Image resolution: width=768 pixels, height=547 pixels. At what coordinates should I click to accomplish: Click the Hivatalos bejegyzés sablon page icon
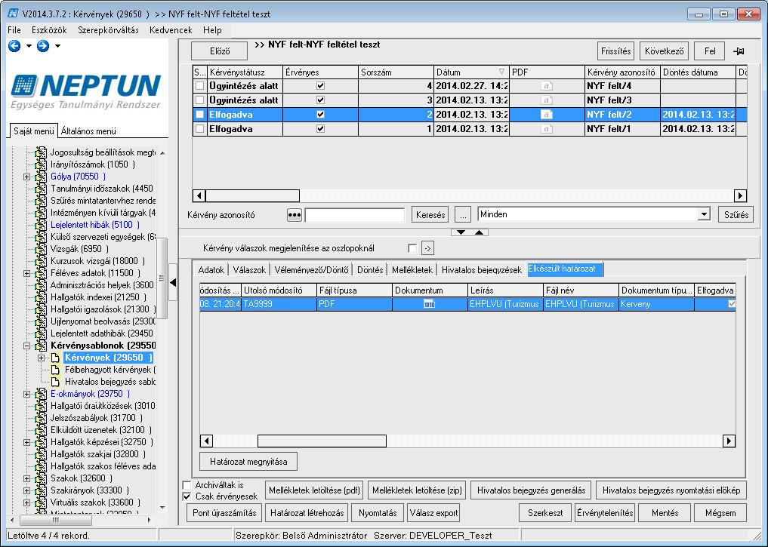[x=55, y=382]
